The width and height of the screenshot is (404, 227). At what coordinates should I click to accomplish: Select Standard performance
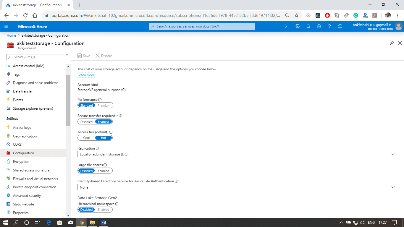coord(87,106)
